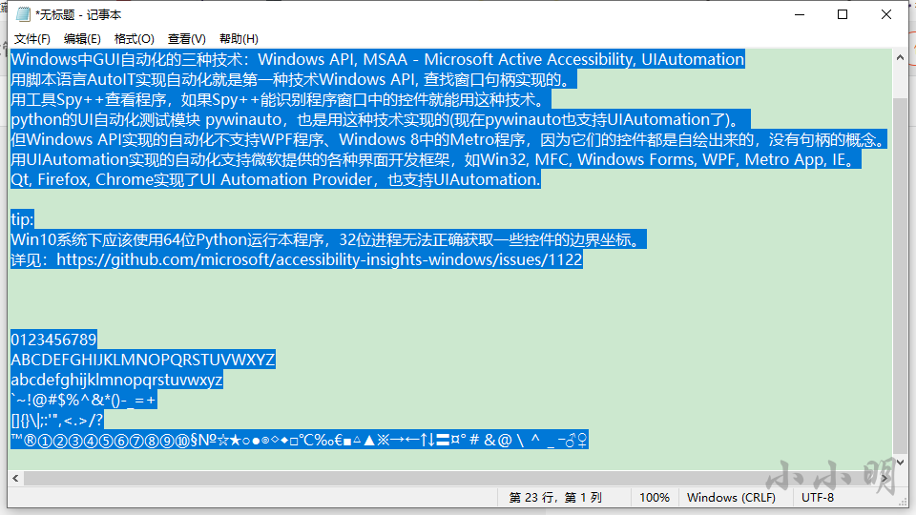The height and width of the screenshot is (515, 916).
Task: Click Windows (CRLF) in status bar
Action: (732, 498)
